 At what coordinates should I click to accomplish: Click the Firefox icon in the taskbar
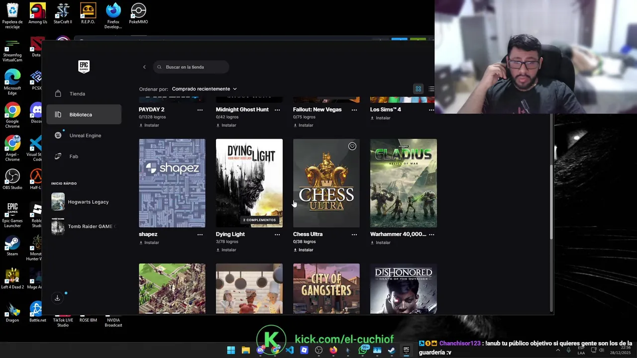(333, 350)
